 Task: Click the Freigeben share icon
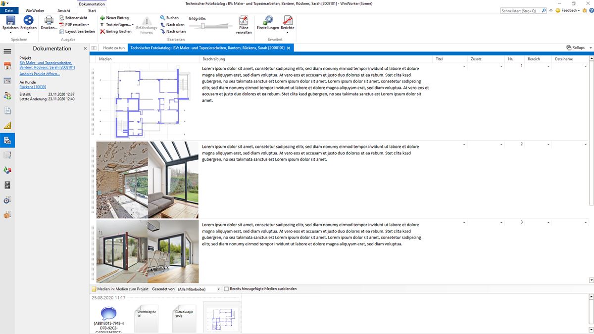(28, 20)
